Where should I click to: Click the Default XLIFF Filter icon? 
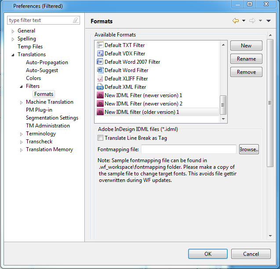coord(100,78)
